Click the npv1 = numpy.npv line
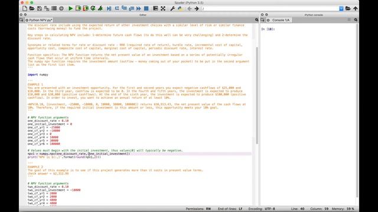 coord(79,154)
